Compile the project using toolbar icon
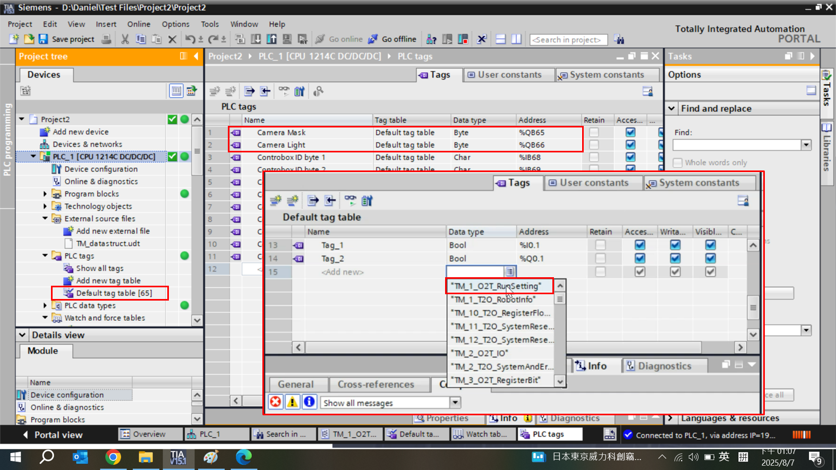 coord(240,39)
